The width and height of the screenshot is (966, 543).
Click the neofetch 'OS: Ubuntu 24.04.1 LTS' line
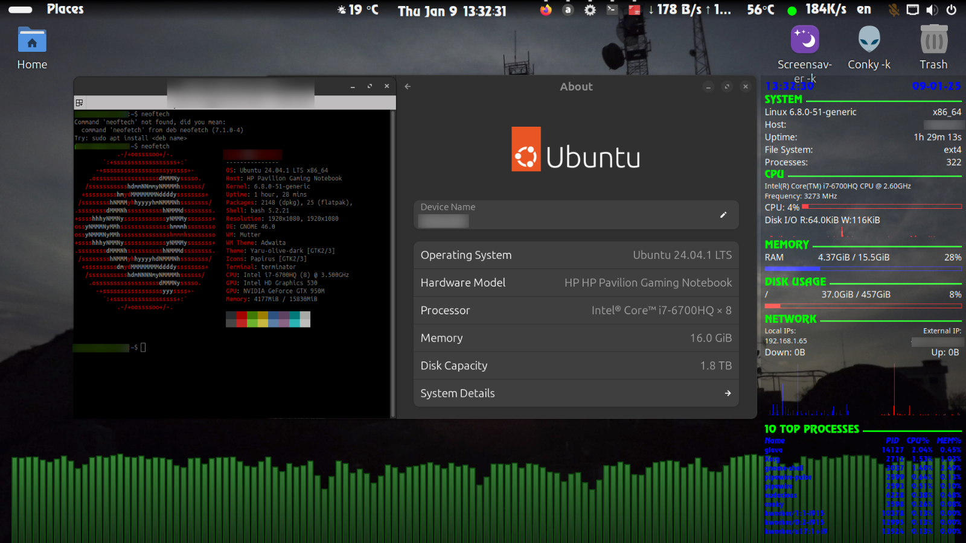pyautogui.click(x=277, y=170)
